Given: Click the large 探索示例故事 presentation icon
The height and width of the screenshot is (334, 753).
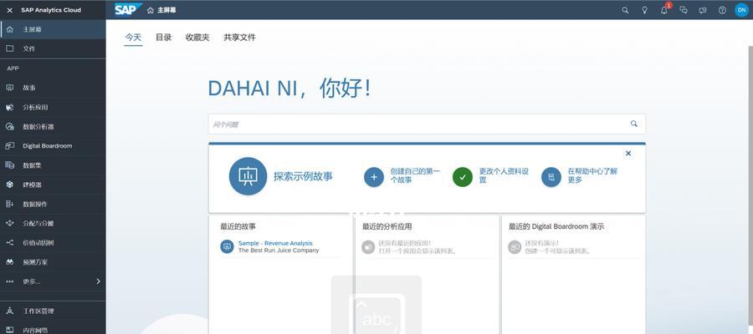Looking at the screenshot, I should [x=248, y=176].
